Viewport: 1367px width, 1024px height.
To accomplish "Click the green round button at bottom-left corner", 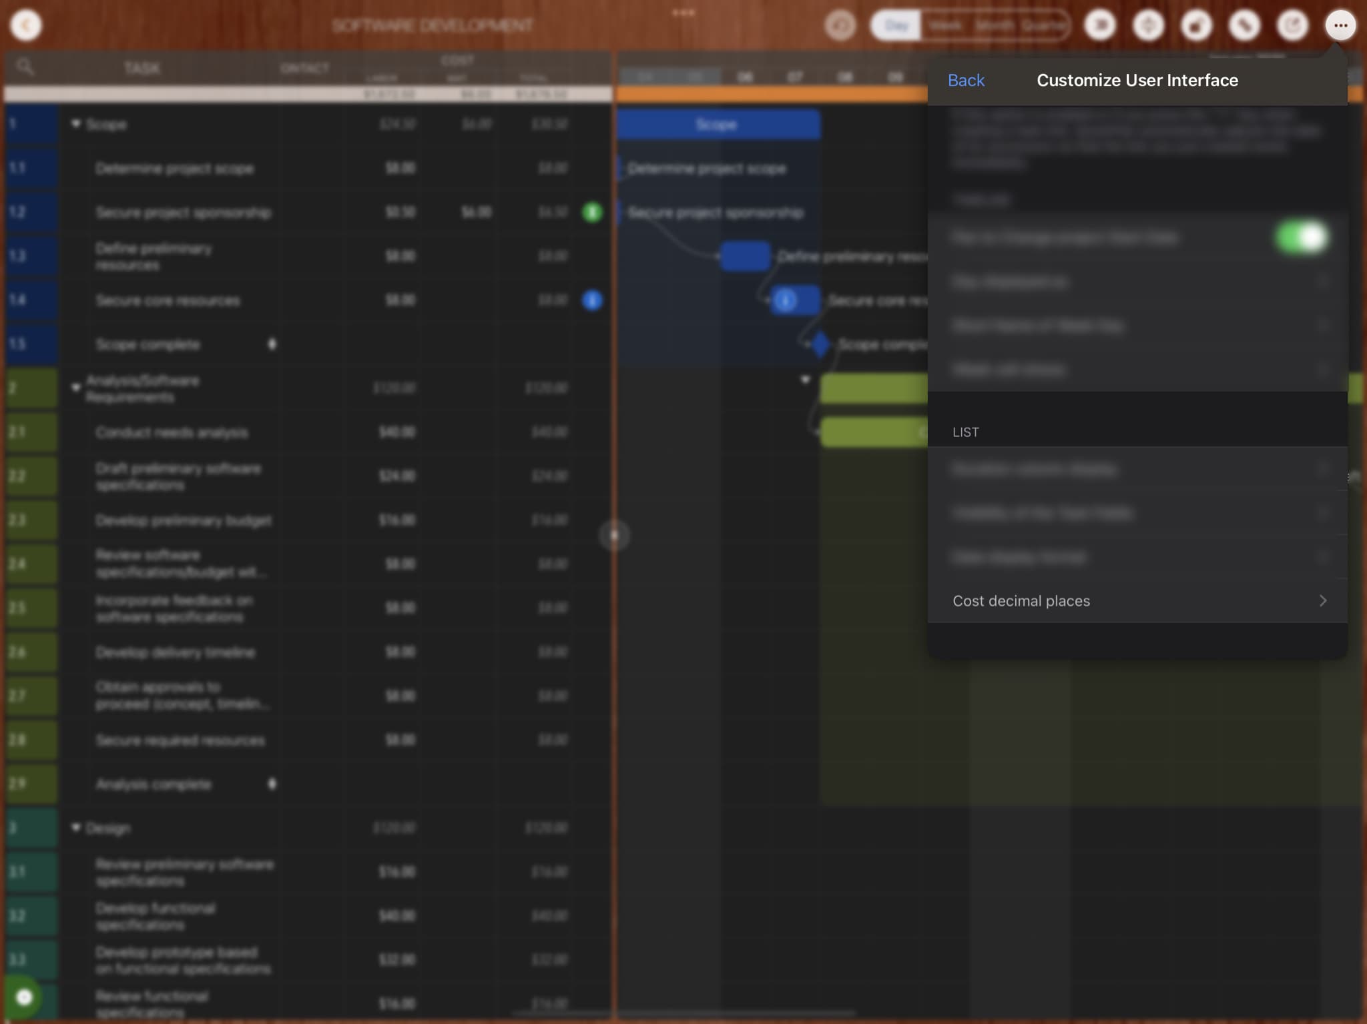I will [24, 997].
